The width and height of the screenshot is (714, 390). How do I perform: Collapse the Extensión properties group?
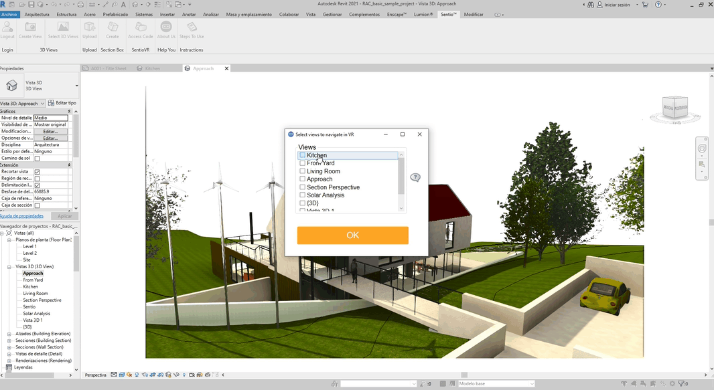(x=69, y=165)
